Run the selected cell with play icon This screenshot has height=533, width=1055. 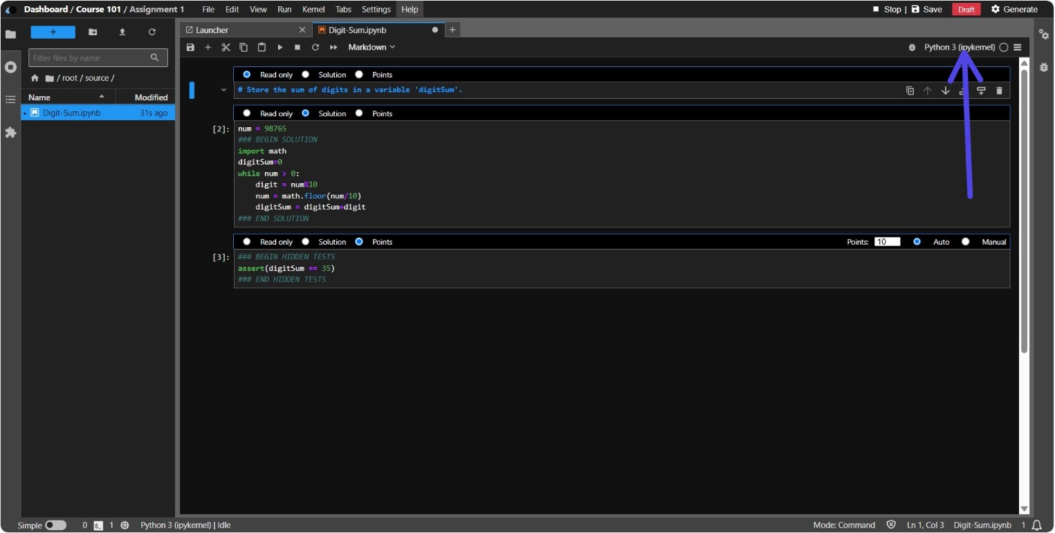pyautogui.click(x=279, y=47)
